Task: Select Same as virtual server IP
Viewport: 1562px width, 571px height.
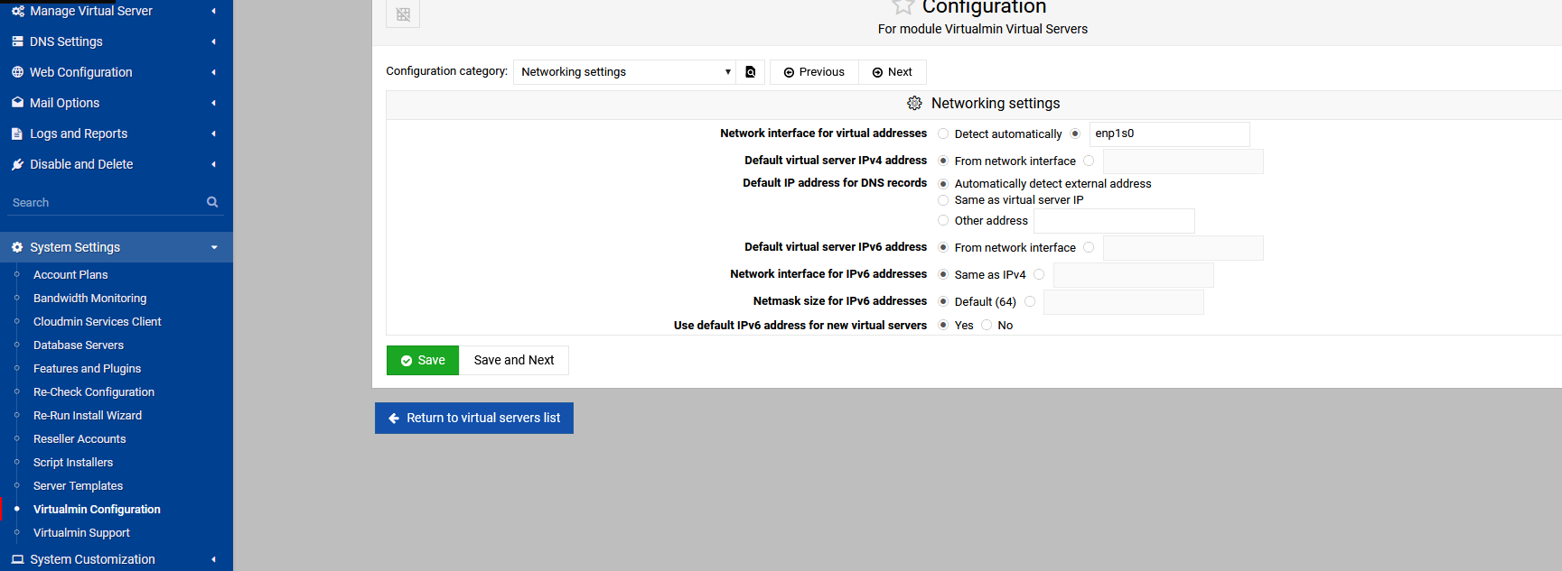Action: click(x=943, y=200)
